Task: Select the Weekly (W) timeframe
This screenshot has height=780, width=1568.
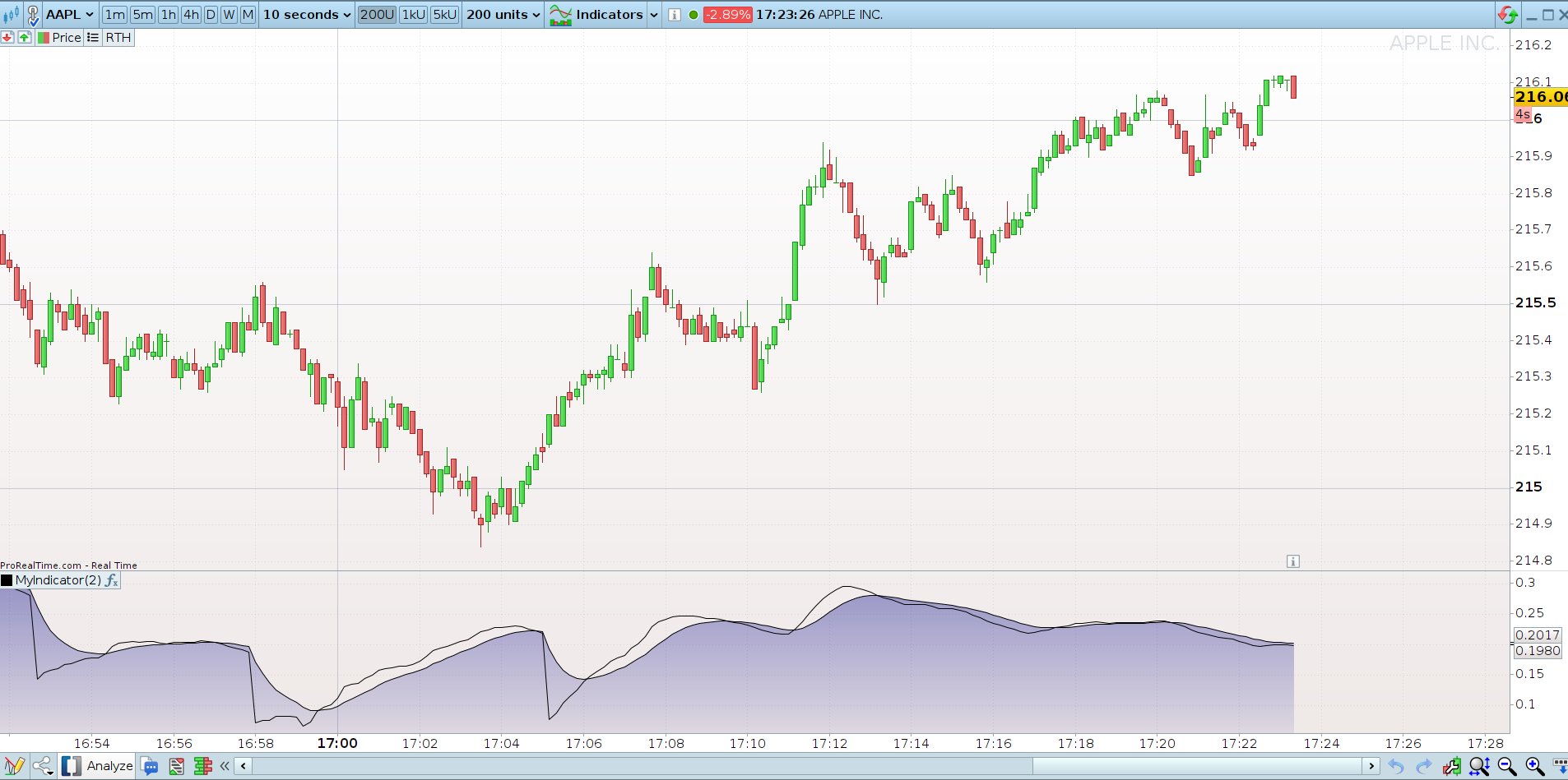Action: point(230,15)
